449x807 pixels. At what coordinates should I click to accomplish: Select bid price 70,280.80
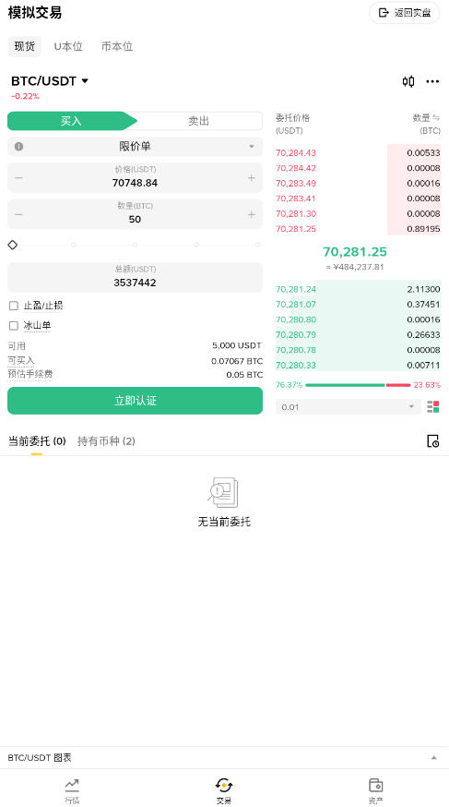(x=296, y=319)
